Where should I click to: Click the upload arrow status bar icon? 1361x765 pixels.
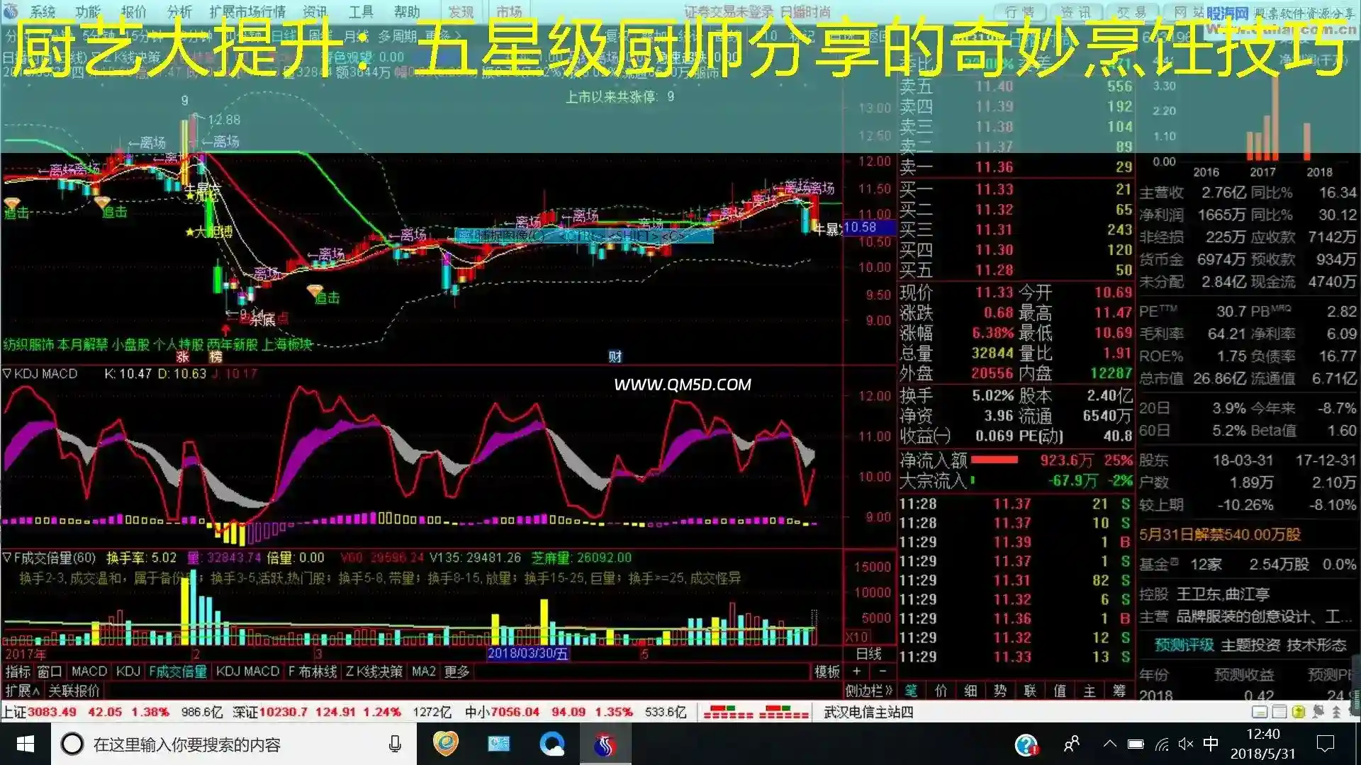[x=1336, y=712]
